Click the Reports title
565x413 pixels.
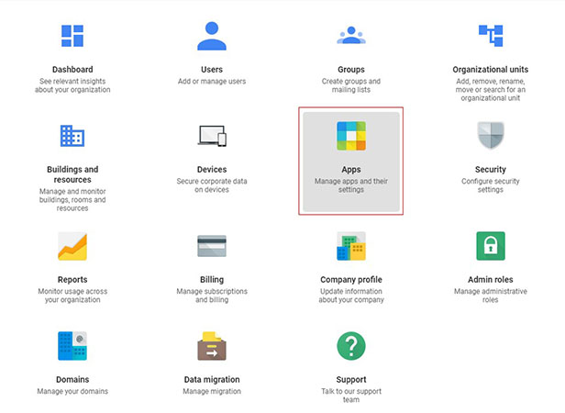tap(72, 280)
